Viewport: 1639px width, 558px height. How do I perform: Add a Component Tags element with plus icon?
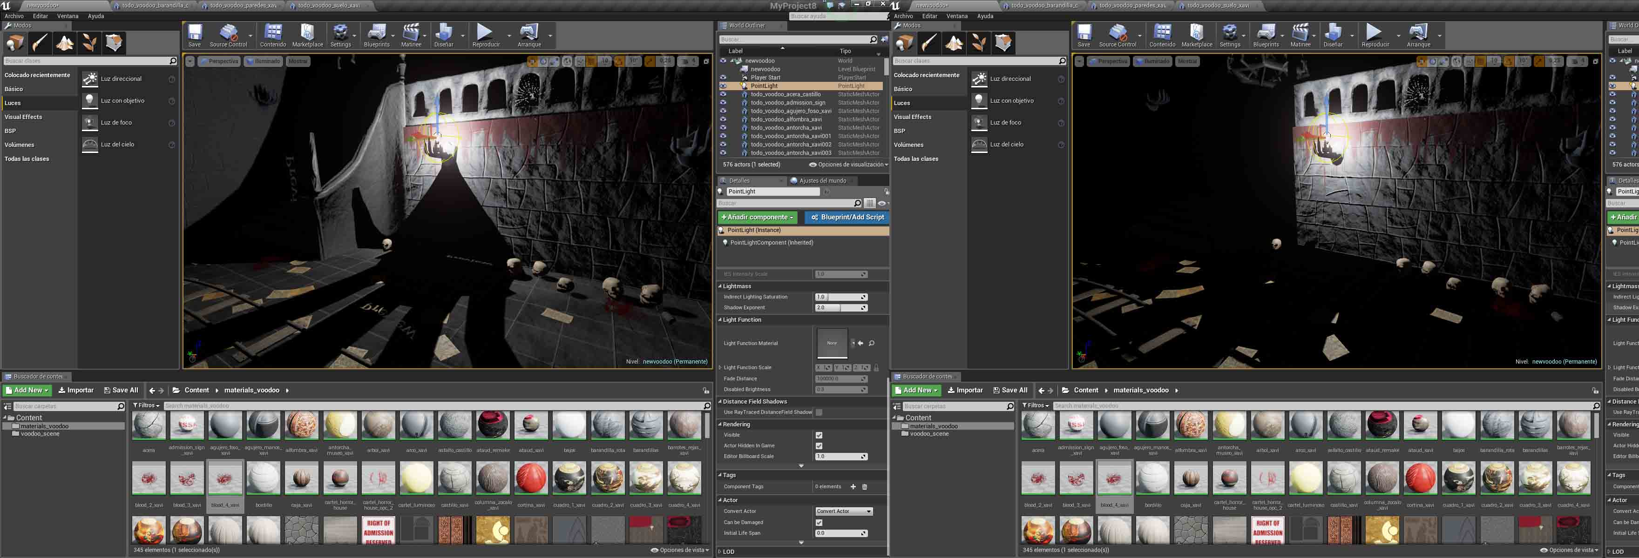853,487
